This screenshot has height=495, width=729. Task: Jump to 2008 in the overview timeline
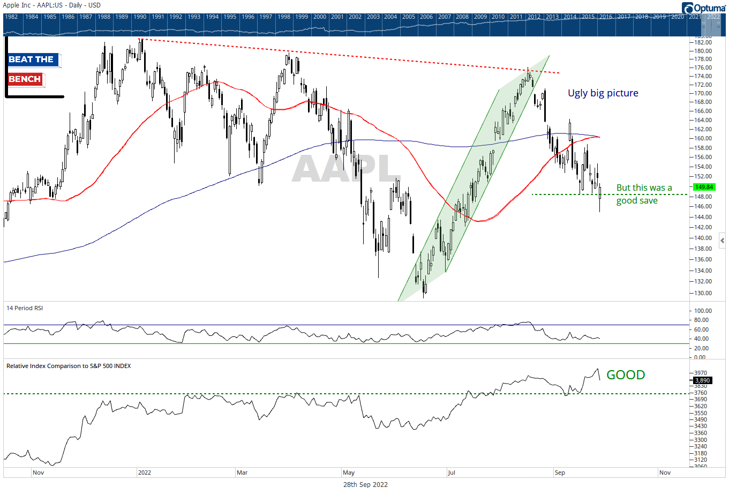462,17
